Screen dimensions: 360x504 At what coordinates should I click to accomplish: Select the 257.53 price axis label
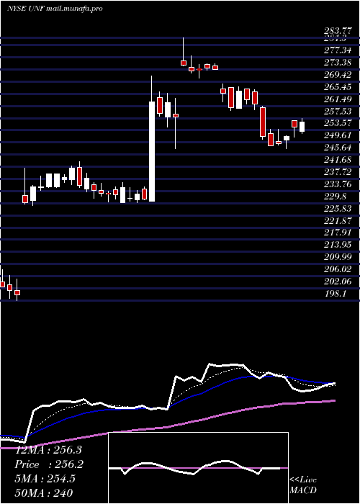click(338, 111)
